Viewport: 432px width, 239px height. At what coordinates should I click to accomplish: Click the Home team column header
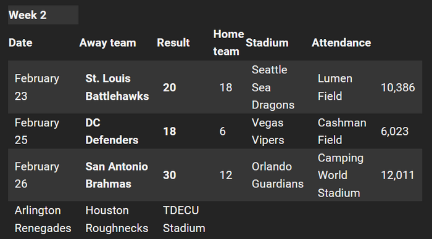(229, 43)
